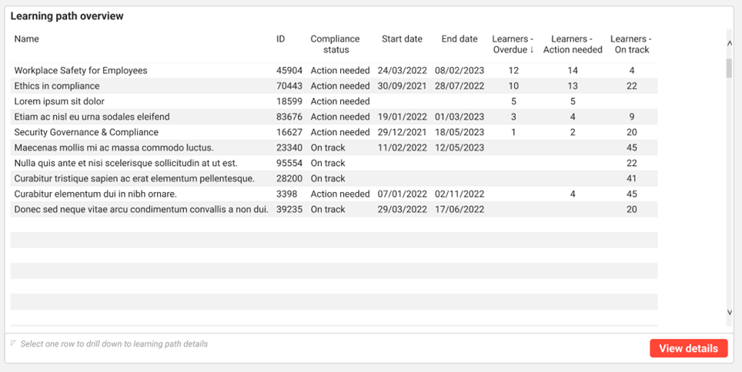Select the Curabitur elementum dui in nibh row
Screen dimensions: 742x372
(95, 194)
